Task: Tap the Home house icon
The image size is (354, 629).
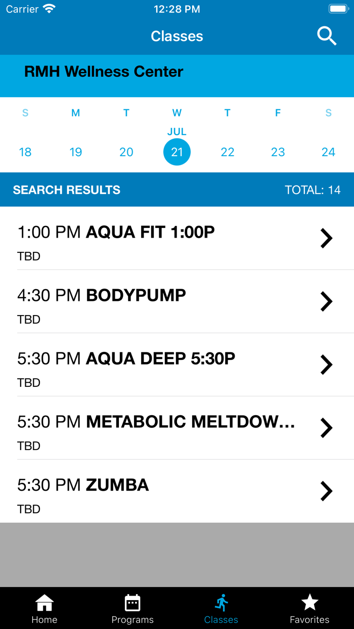Action: tap(45, 603)
